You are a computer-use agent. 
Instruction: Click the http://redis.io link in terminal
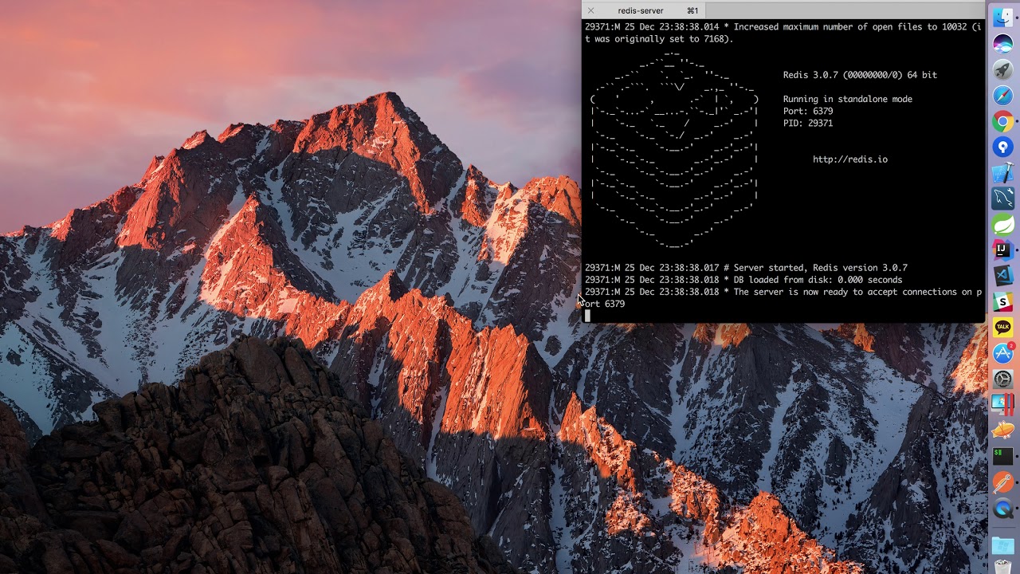(x=850, y=159)
